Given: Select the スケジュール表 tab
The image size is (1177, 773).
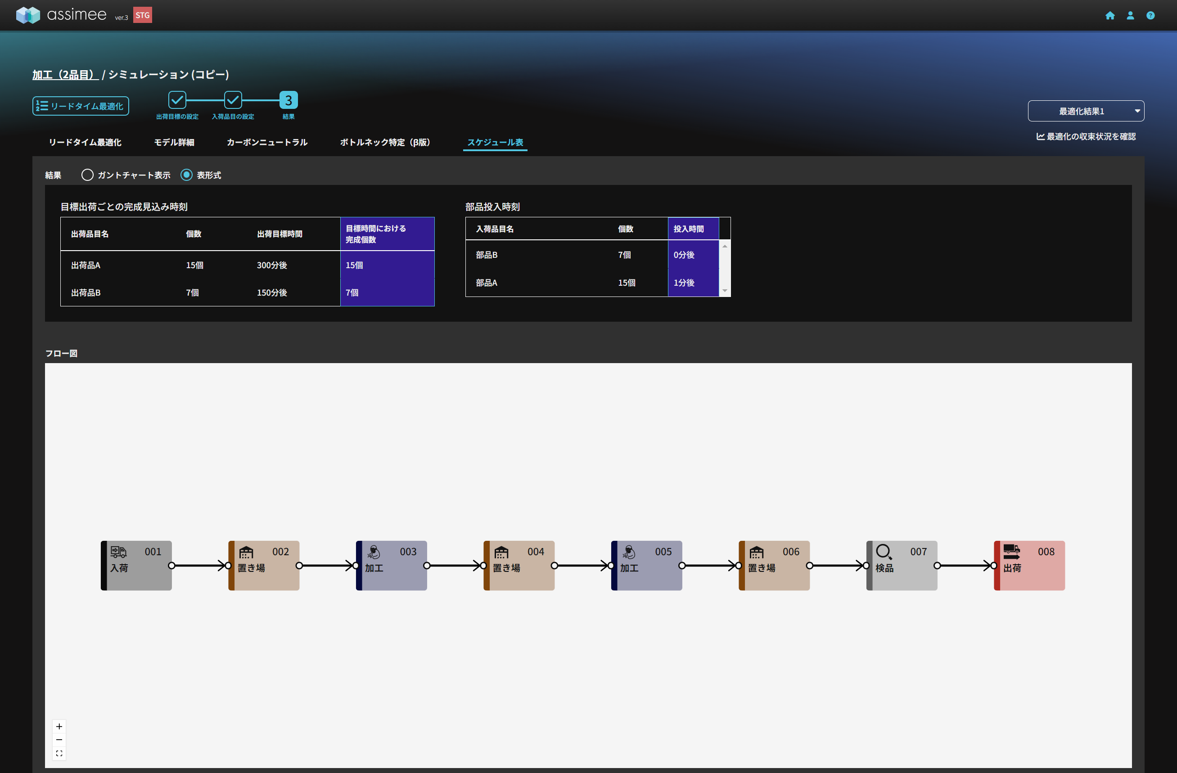Looking at the screenshot, I should (x=495, y=142).
